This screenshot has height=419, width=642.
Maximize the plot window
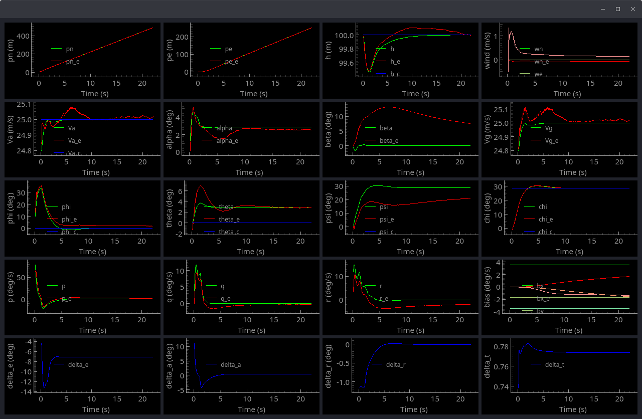point(618,9)
